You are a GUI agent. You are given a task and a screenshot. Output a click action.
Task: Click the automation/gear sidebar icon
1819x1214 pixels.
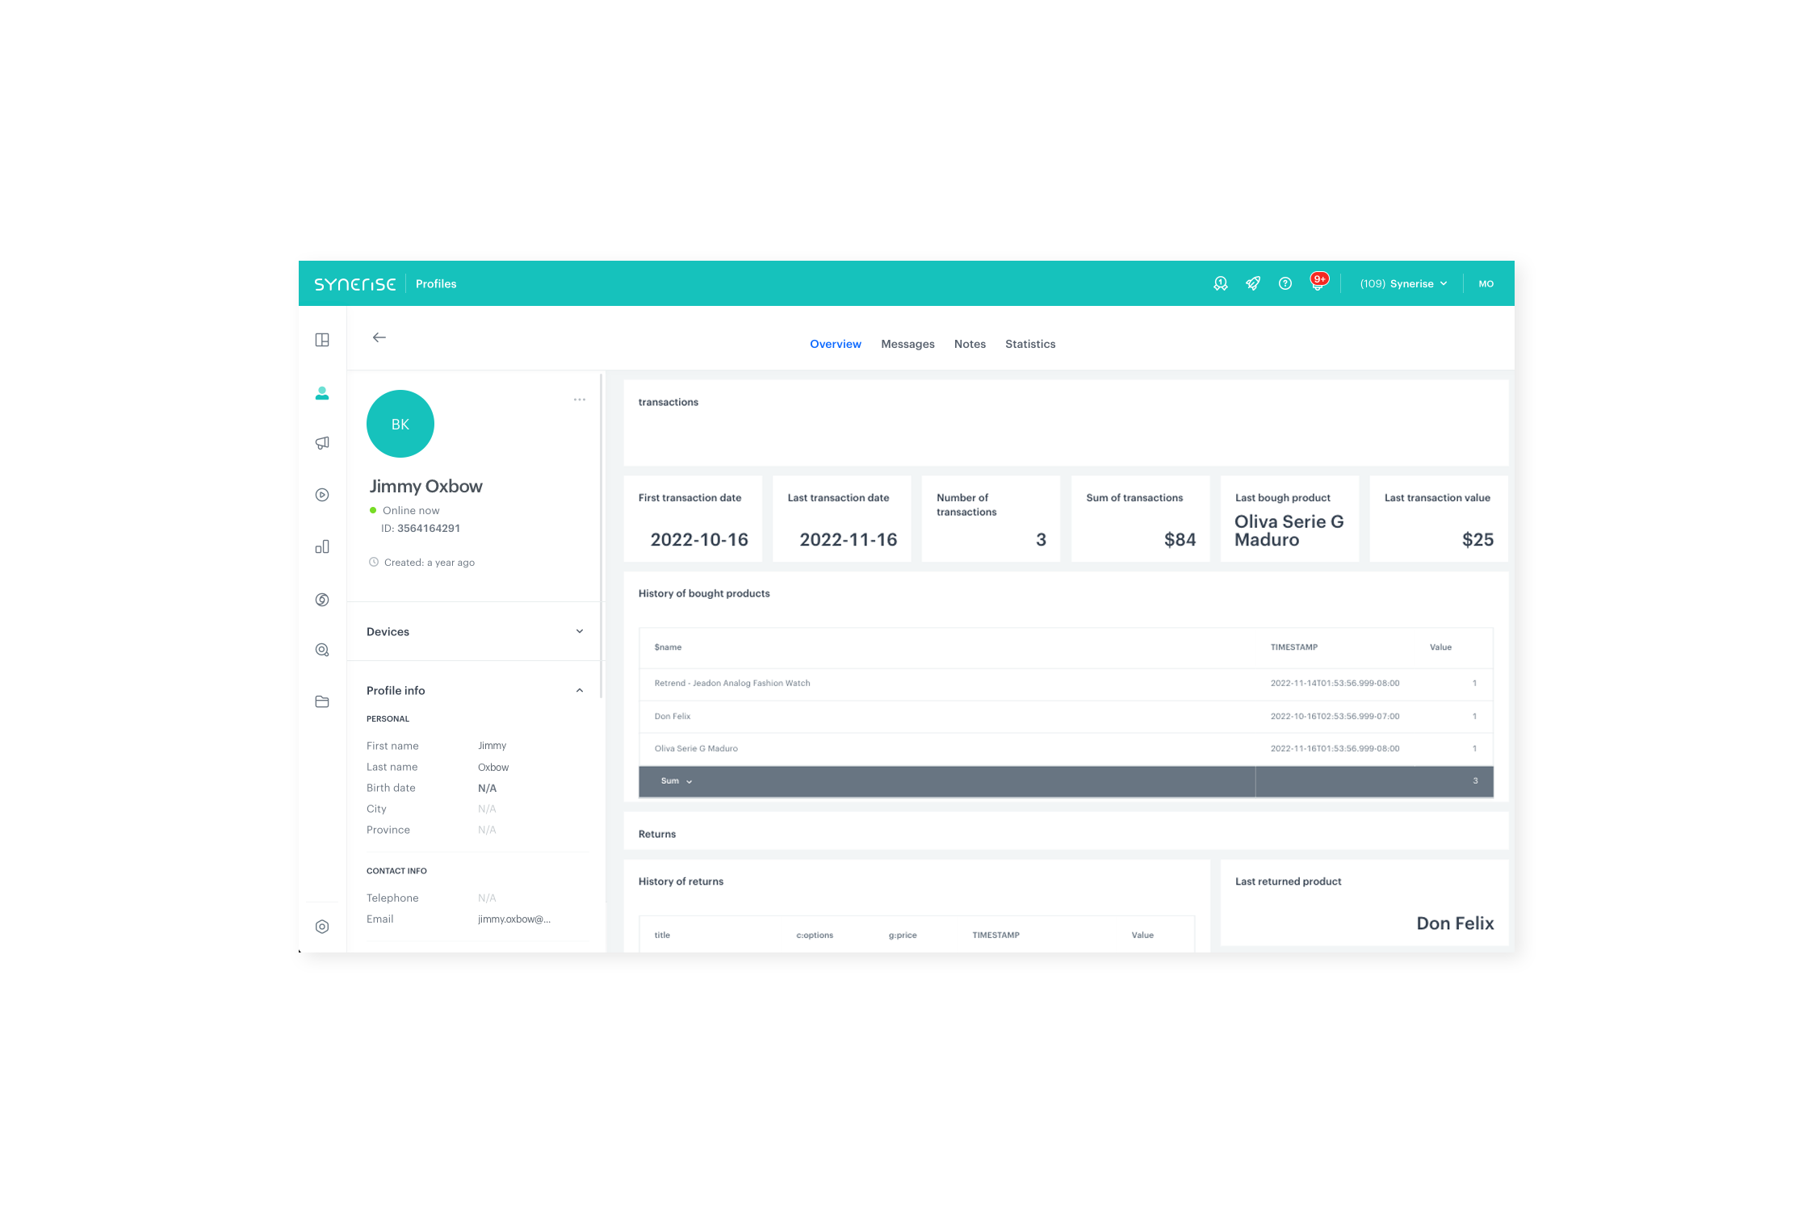point(321,927)
